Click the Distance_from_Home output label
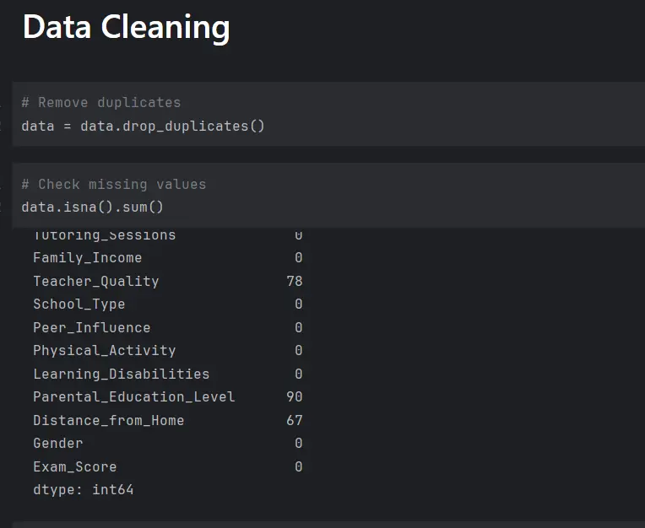The height and width of the screenshot is (528, 645). pyautogui.click(x=108, y=421)
